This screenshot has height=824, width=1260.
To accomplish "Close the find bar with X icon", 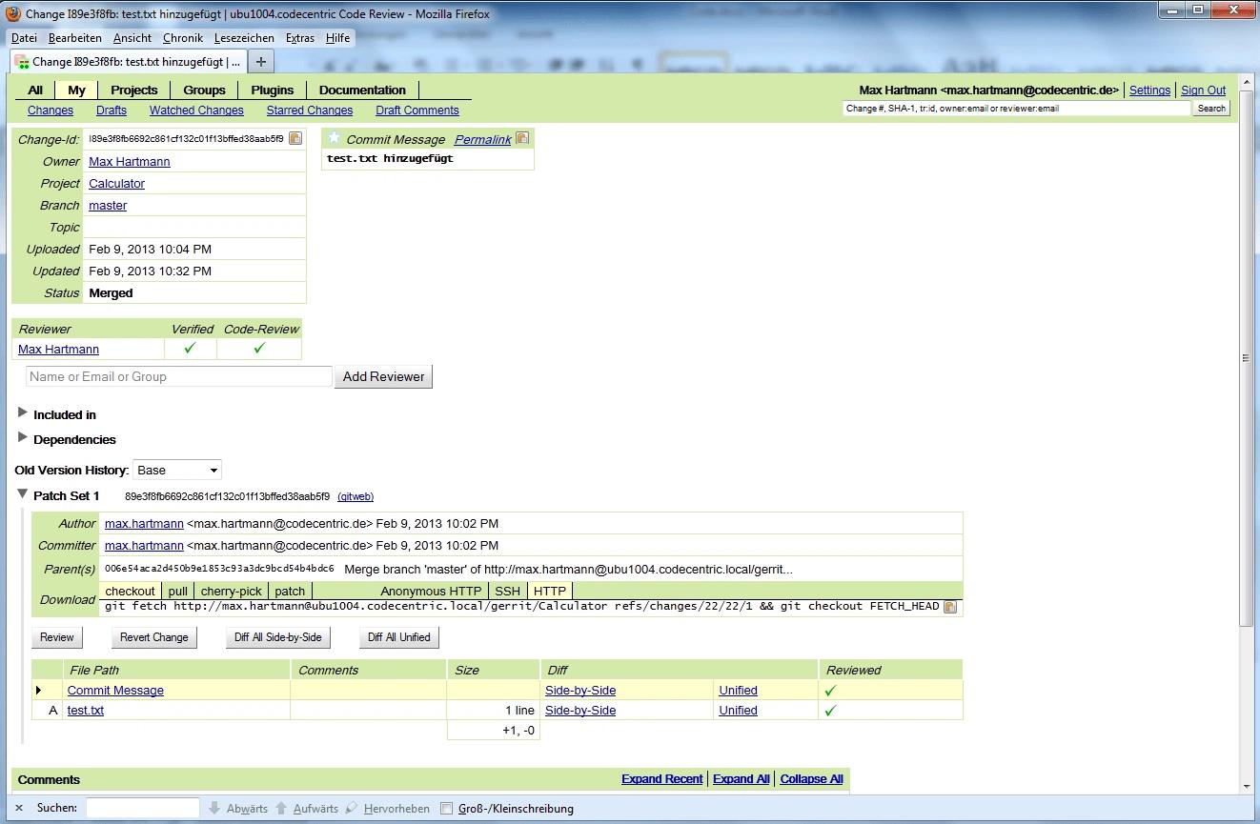I will (x=19, y=808).
